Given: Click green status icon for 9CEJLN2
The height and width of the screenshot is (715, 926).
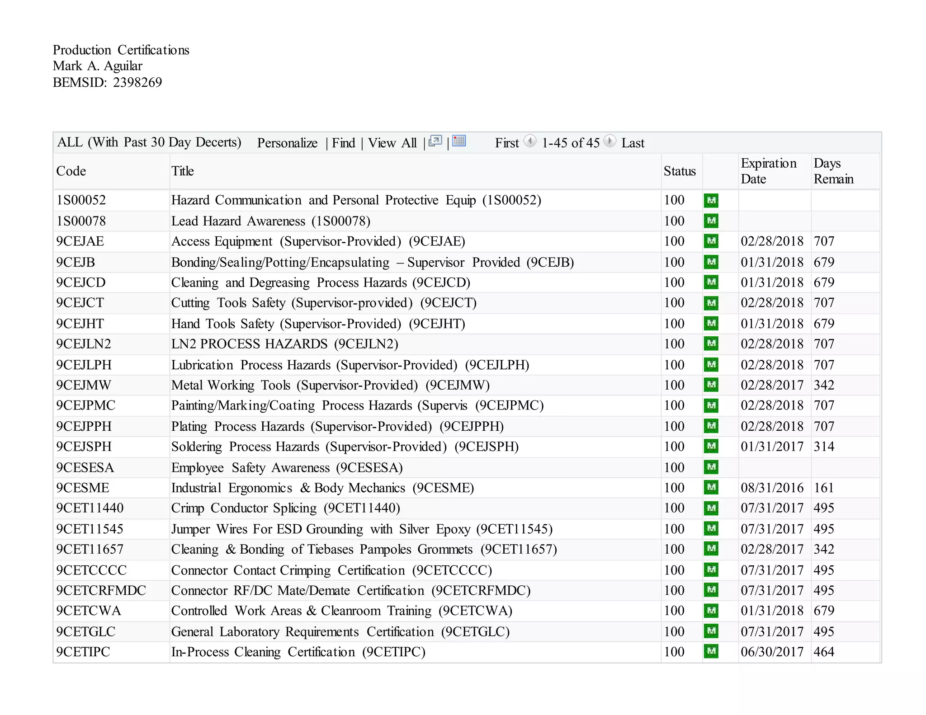Looking at the screenshot, I should pyautogui.click(x=711, y=344).
